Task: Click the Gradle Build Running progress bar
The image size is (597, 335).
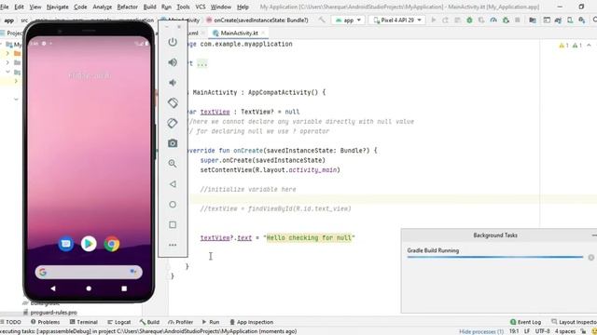Action: [x=495, y=257]
